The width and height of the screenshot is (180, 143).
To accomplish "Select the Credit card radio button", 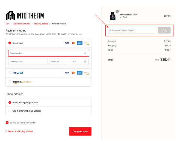I will click(10, 43).
